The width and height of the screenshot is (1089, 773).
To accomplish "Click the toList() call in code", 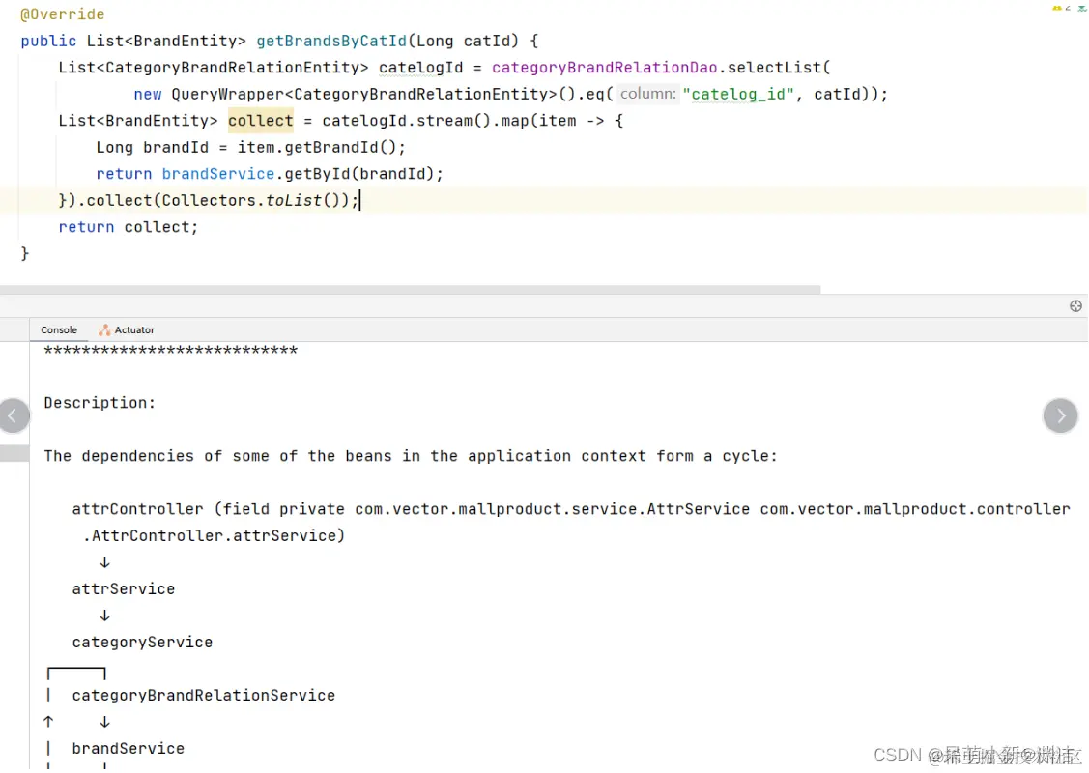I will point(302,201).
